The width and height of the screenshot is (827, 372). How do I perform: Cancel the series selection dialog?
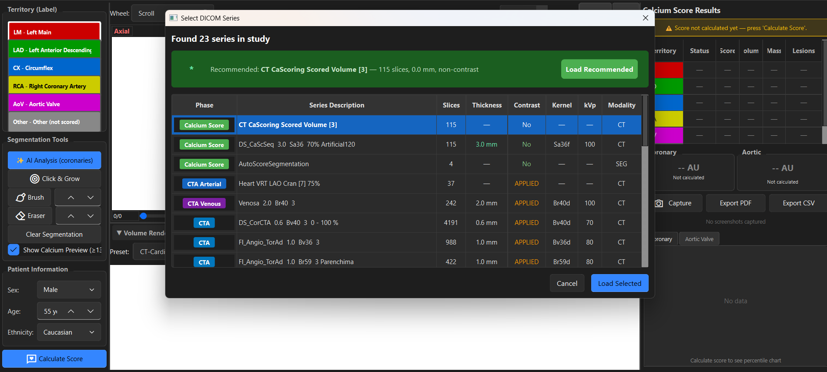click(567, 283)
